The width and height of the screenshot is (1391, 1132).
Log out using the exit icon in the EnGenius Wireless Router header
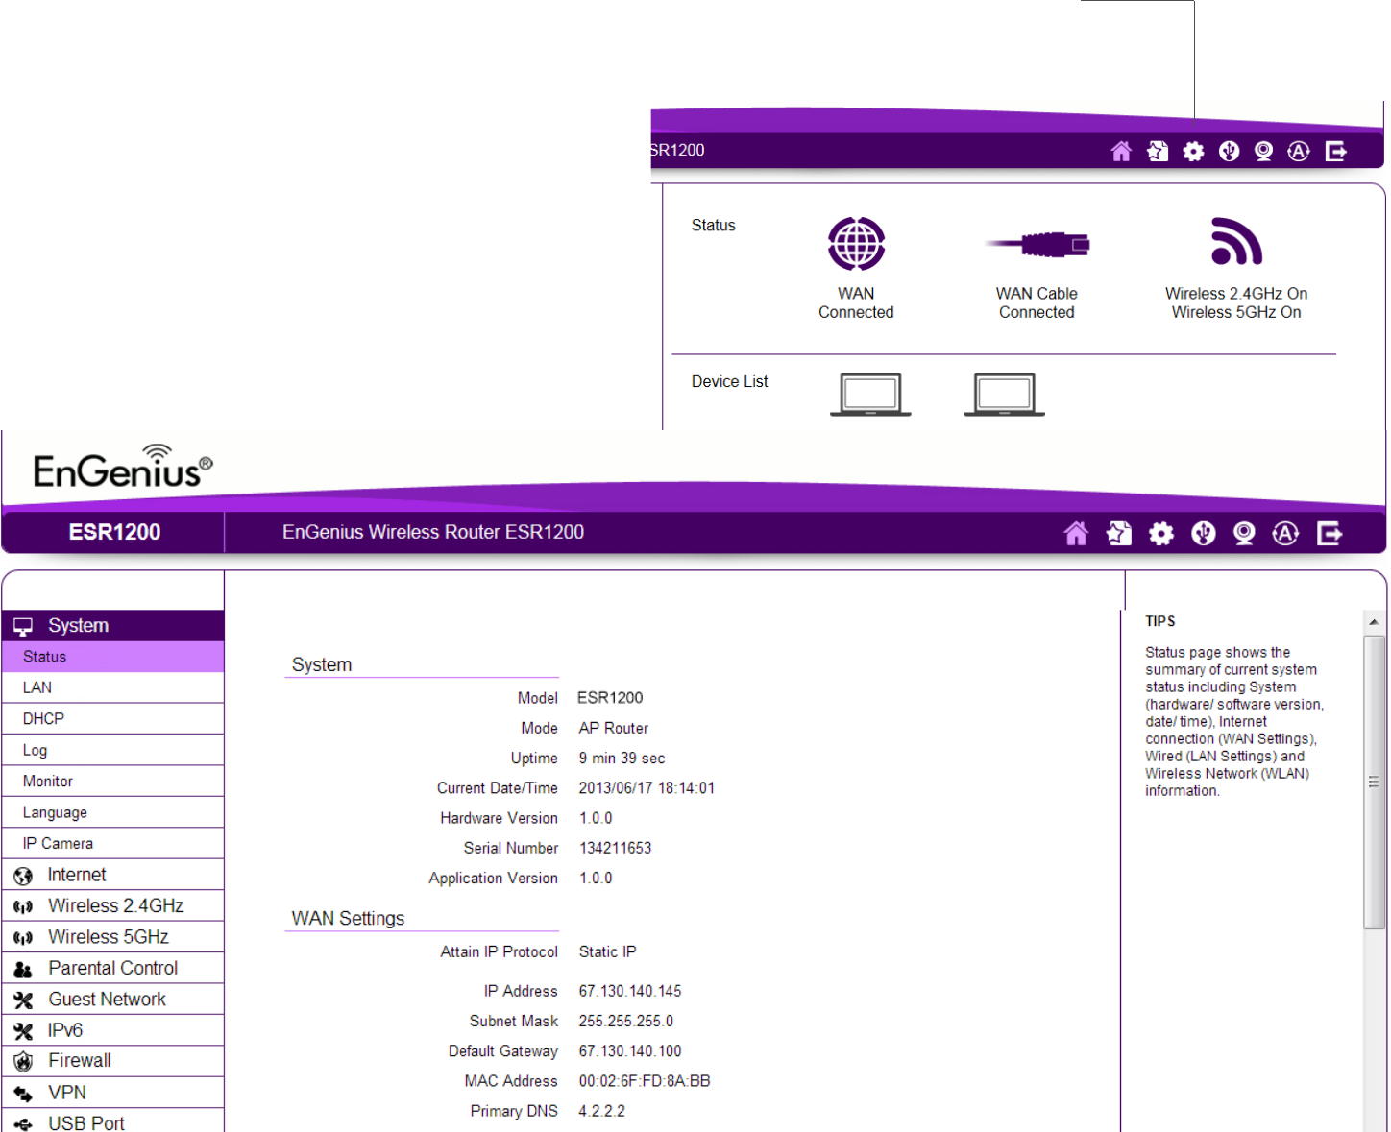coord(1330,533)
